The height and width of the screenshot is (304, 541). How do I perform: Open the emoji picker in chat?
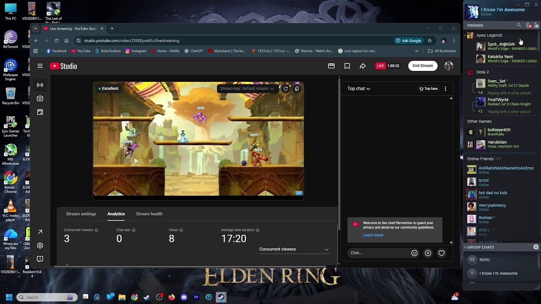415,253
